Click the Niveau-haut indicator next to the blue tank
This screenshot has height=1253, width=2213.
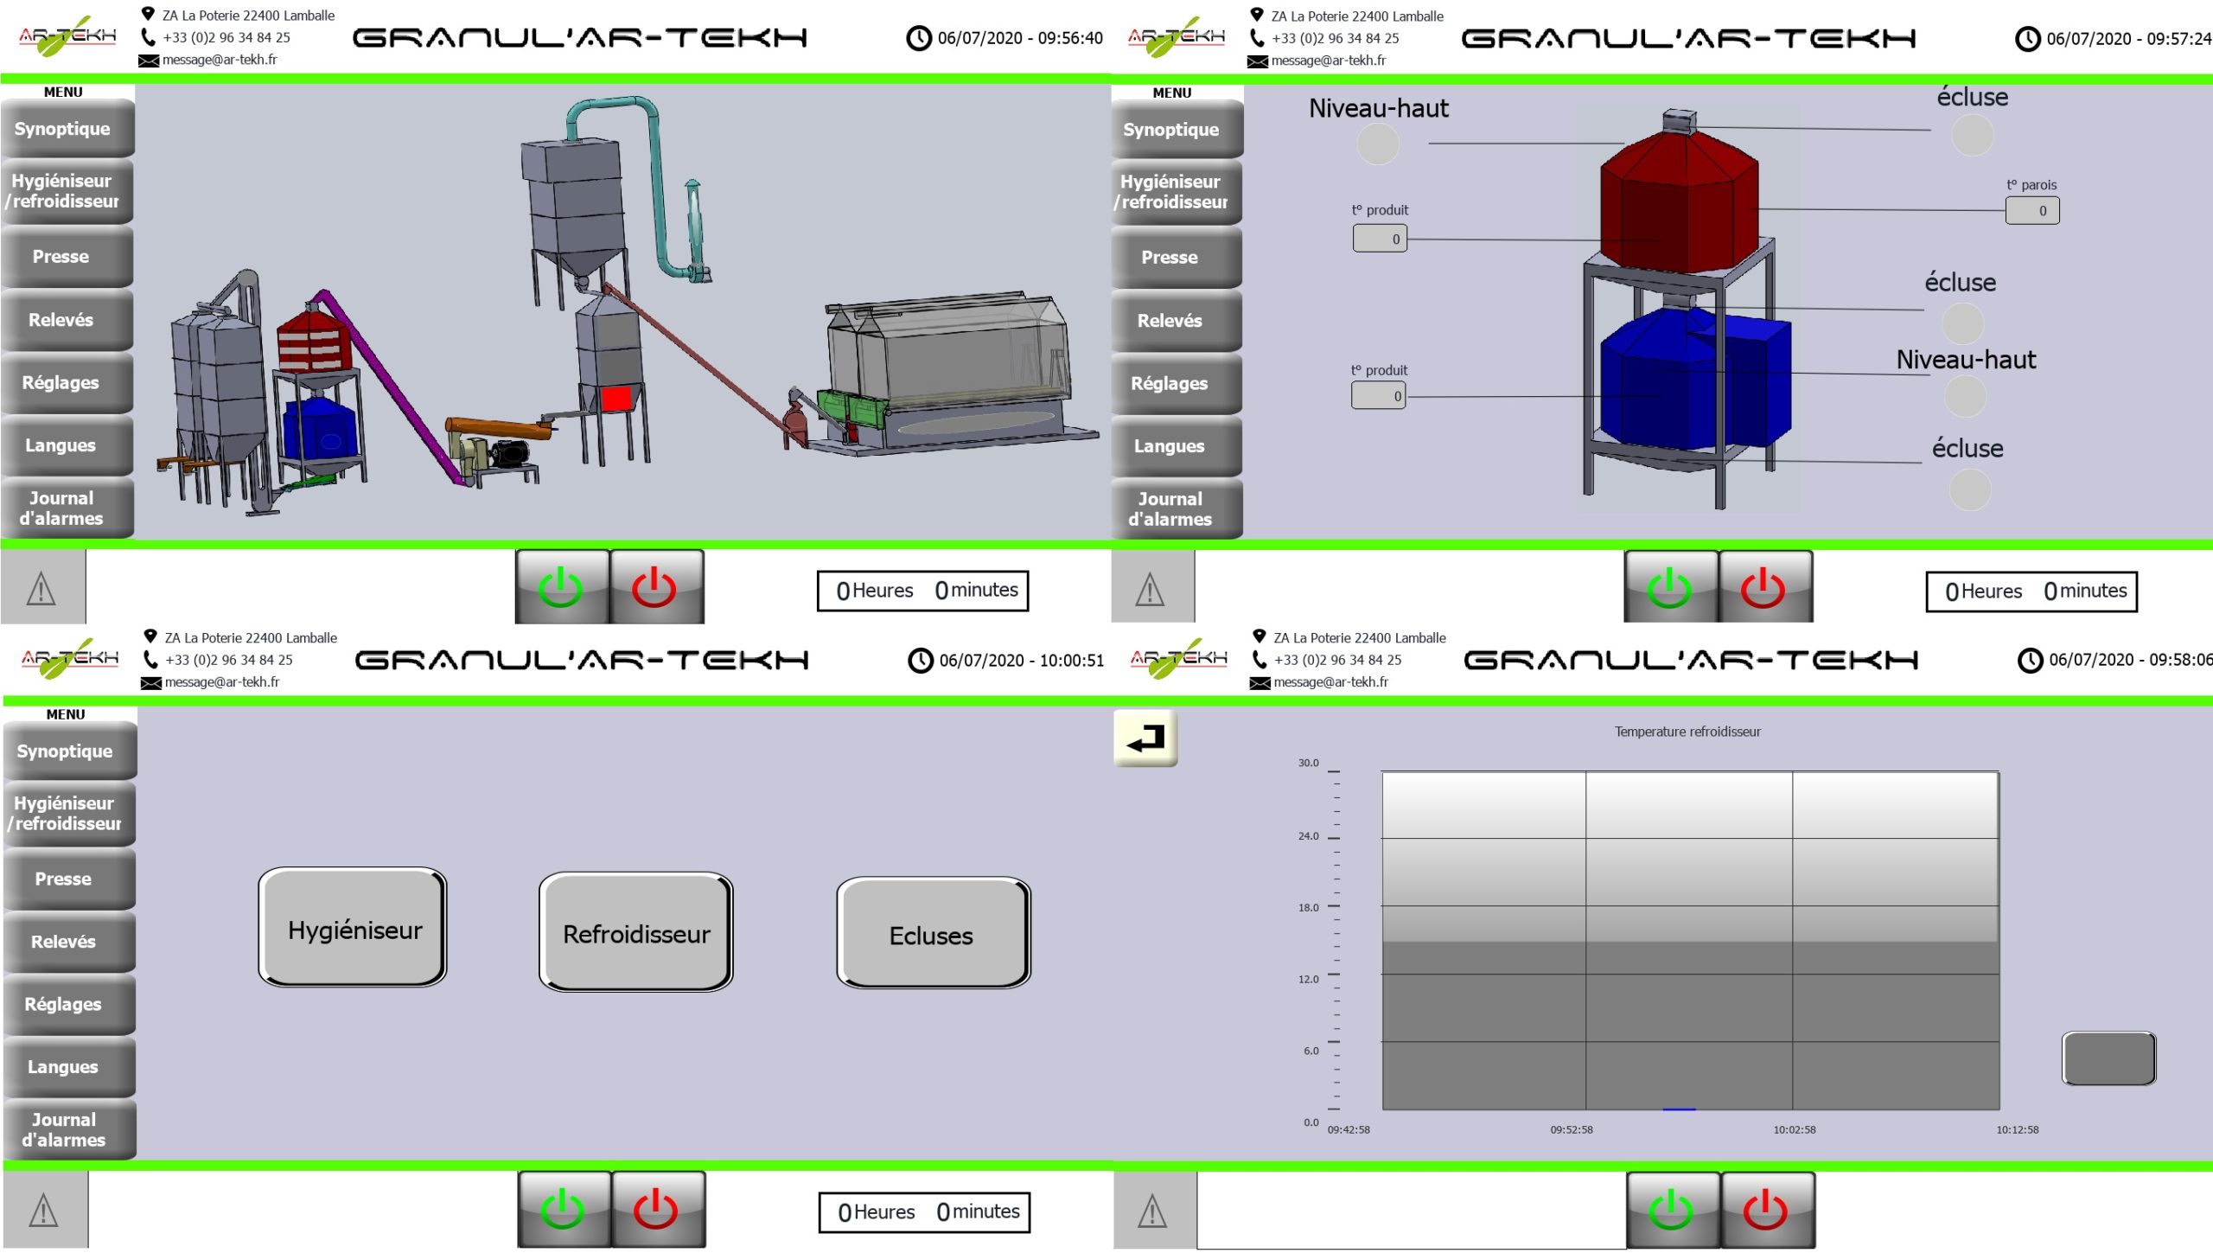[1965, 396]
